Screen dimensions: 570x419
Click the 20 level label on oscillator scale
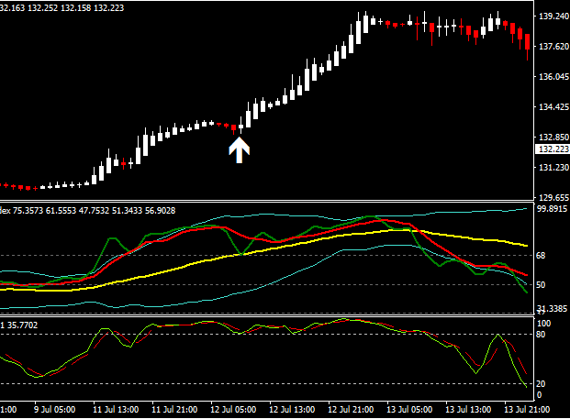[542, 383]
